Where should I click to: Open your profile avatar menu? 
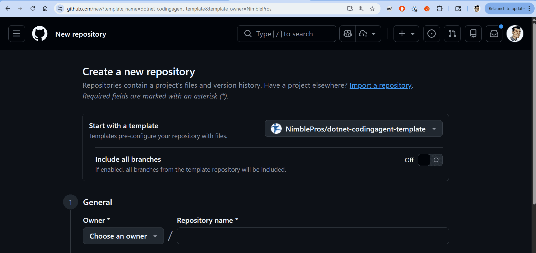pos(515,34)
